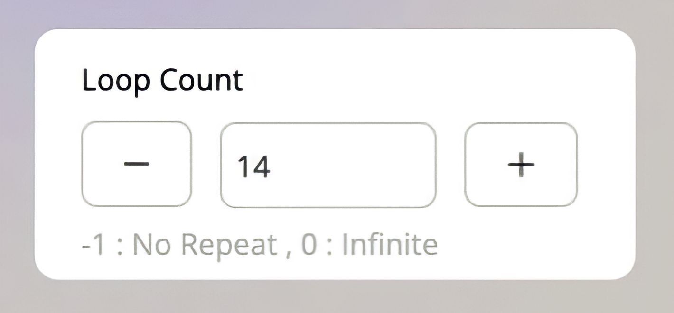Screen dimensions: 674x313
Task: Click the plus button for Loop Count
Action: [x=521, y=164]
